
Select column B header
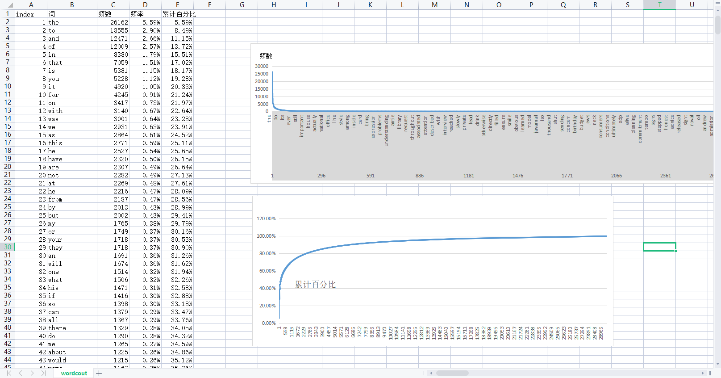(72, 5)
